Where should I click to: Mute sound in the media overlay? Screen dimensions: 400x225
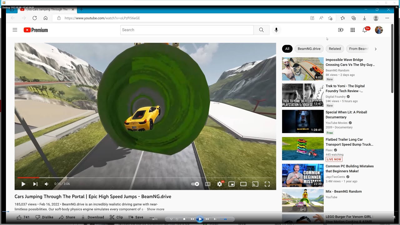(x=215, y=219)
